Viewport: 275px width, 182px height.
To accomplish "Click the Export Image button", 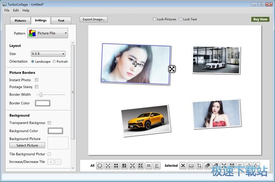I will click(93, 19).
